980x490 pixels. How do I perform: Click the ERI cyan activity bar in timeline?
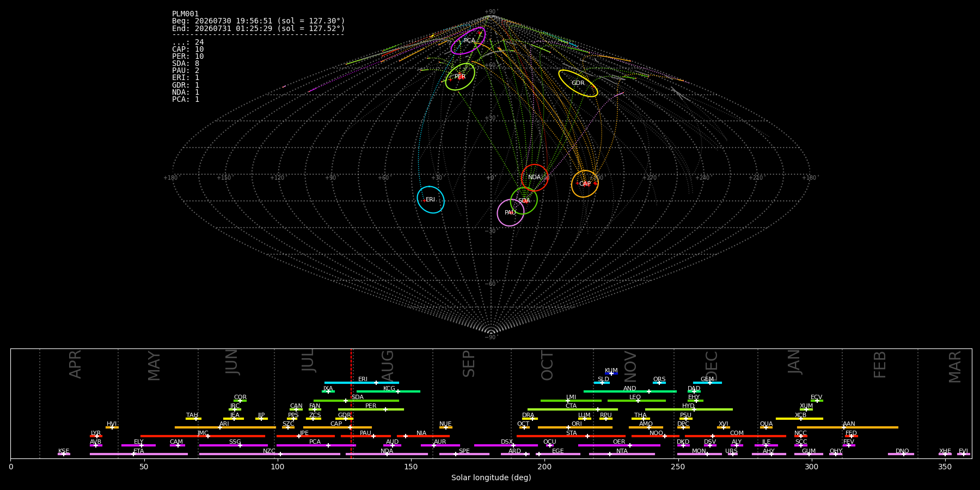click(x=362, y=383)
